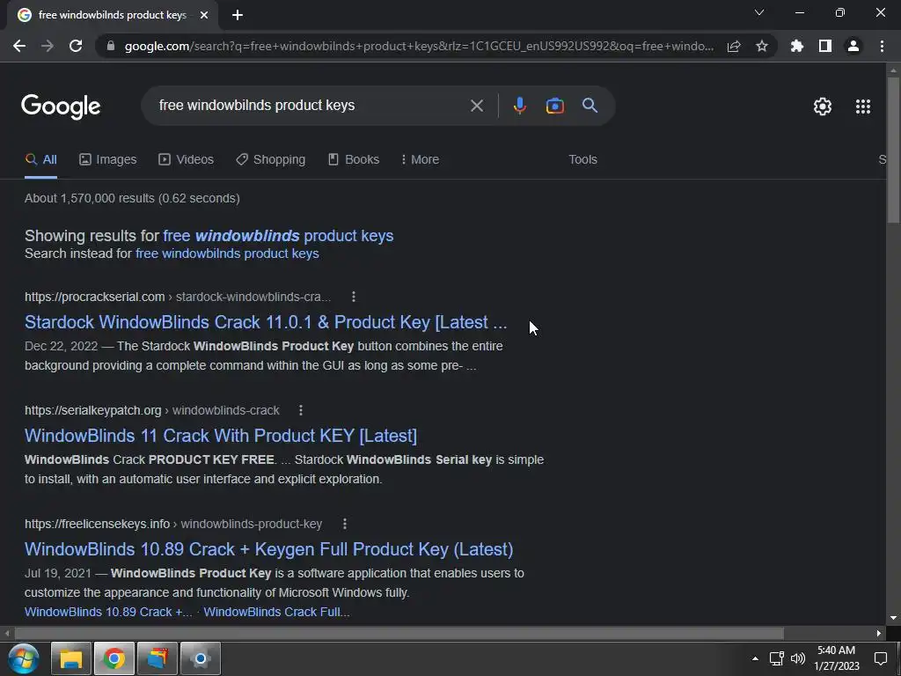The height and width of the screenshot is (676, 901).
Task: Open the Chrome profile menu
Action: (x=853, y=46)
